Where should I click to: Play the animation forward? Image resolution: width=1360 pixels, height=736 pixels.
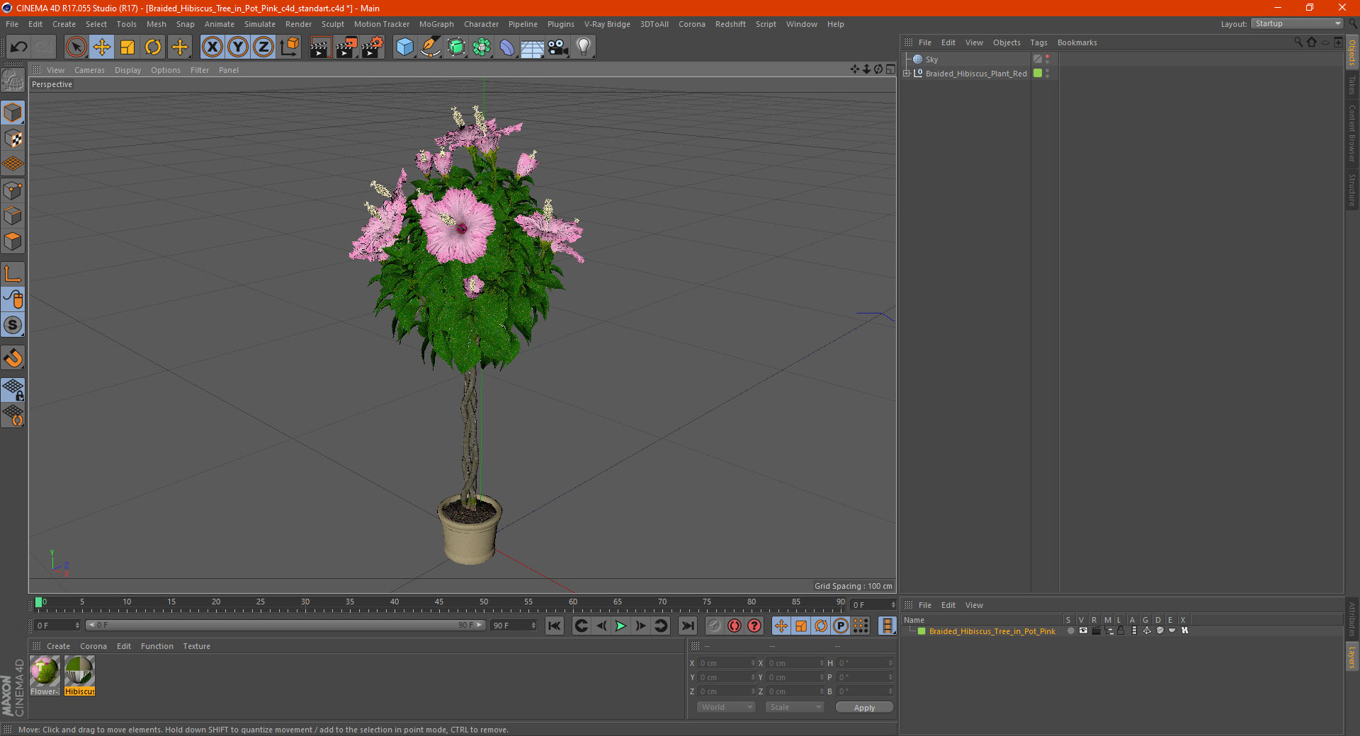pos(620,626)
